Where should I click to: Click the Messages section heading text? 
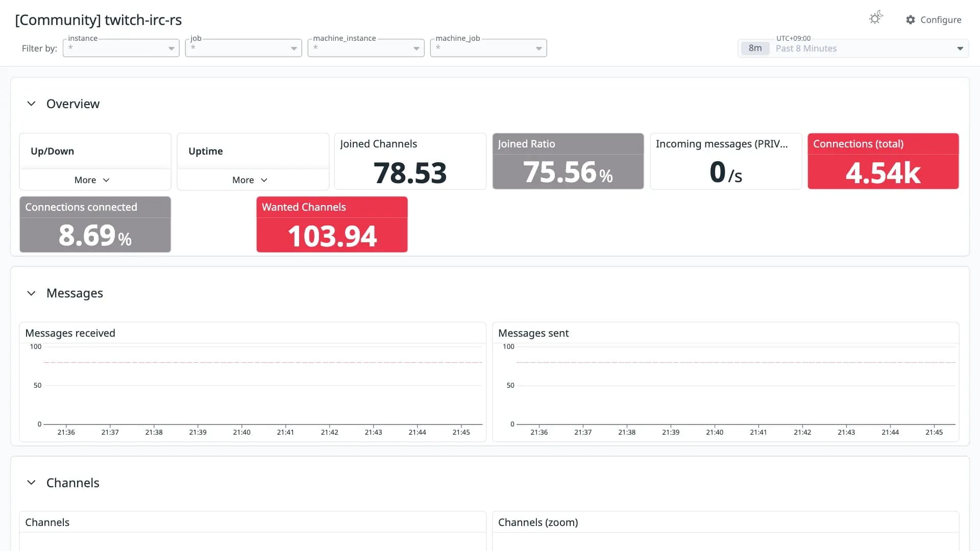(x=75, y=293)
